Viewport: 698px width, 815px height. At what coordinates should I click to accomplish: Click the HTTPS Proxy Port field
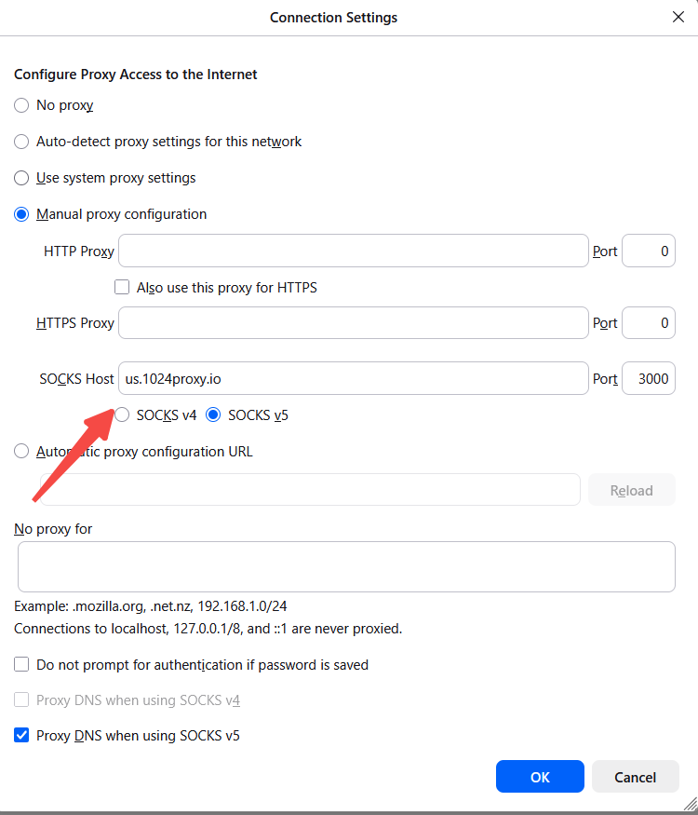point(648,323)
